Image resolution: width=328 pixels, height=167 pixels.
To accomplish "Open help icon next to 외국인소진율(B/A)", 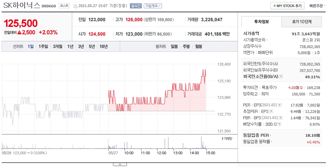I will [x=281, y=77].
